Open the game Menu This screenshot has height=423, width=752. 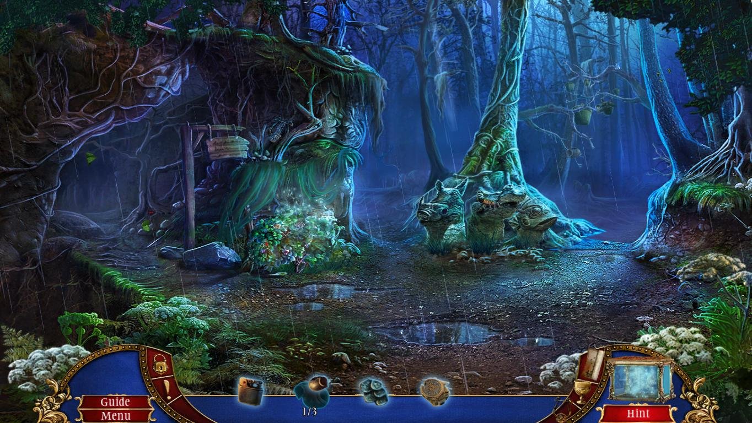coord(115,416)
